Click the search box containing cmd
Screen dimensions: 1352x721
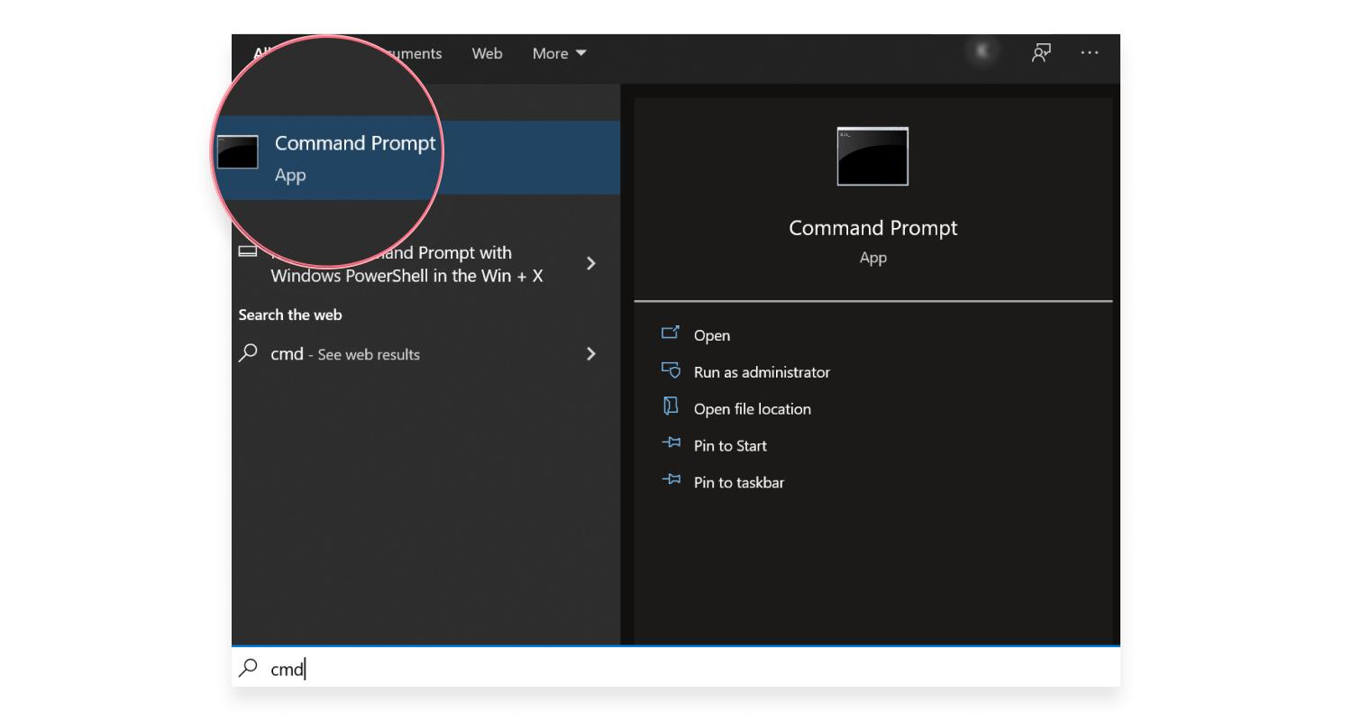(x=676, y=668)
